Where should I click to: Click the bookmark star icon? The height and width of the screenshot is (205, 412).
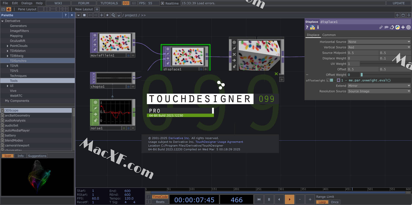[107, 15]
